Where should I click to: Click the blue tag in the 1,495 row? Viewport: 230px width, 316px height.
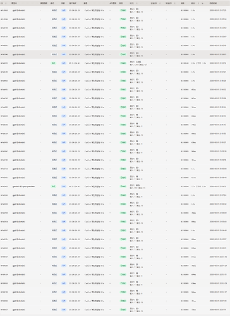coord(64,63)
